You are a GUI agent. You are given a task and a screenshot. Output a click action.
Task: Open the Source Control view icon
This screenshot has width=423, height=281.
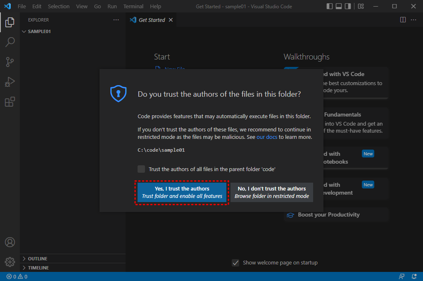click(10, 62)
